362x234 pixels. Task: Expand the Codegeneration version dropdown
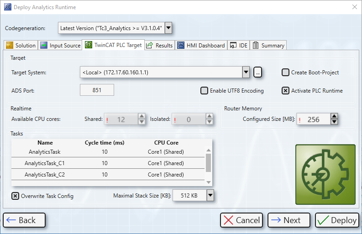click(168, 28)
